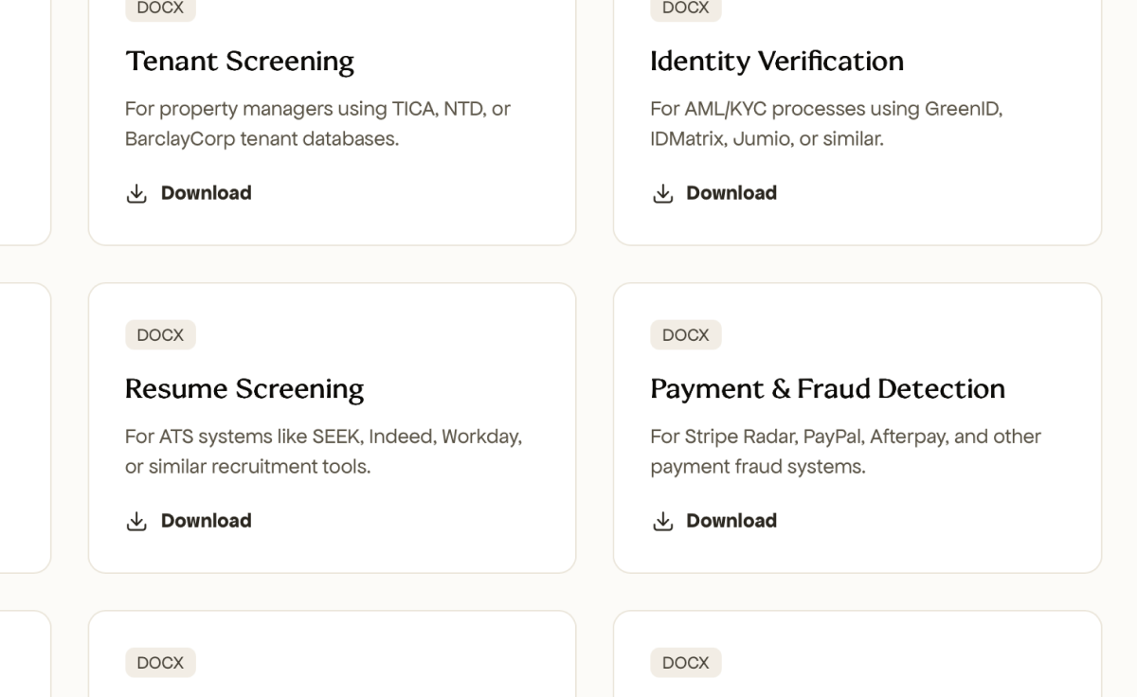Select the Tenant Screening heading
Viewport: 1137px width, 697px height.
point(240,61)
